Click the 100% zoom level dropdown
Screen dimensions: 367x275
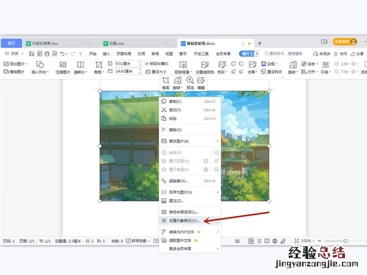pos(308,241)
